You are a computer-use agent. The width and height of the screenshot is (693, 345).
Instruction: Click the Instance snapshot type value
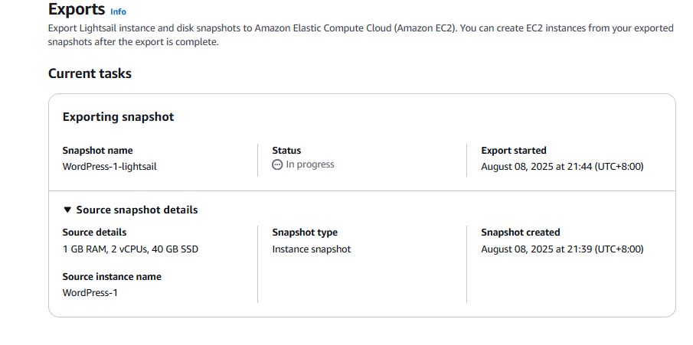coord(312,249)
